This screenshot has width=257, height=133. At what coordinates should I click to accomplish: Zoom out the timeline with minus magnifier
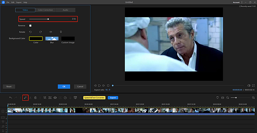pyautogui.click(x=228, y=98)
